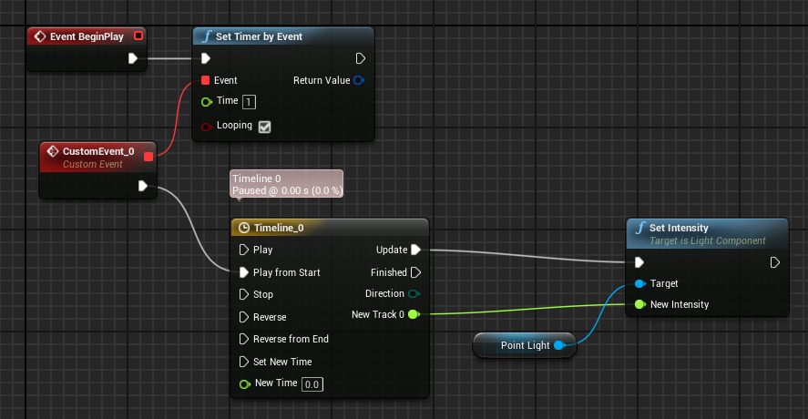
Task: Click Set Intensity Target pin
Action: (x=640, y=283)
